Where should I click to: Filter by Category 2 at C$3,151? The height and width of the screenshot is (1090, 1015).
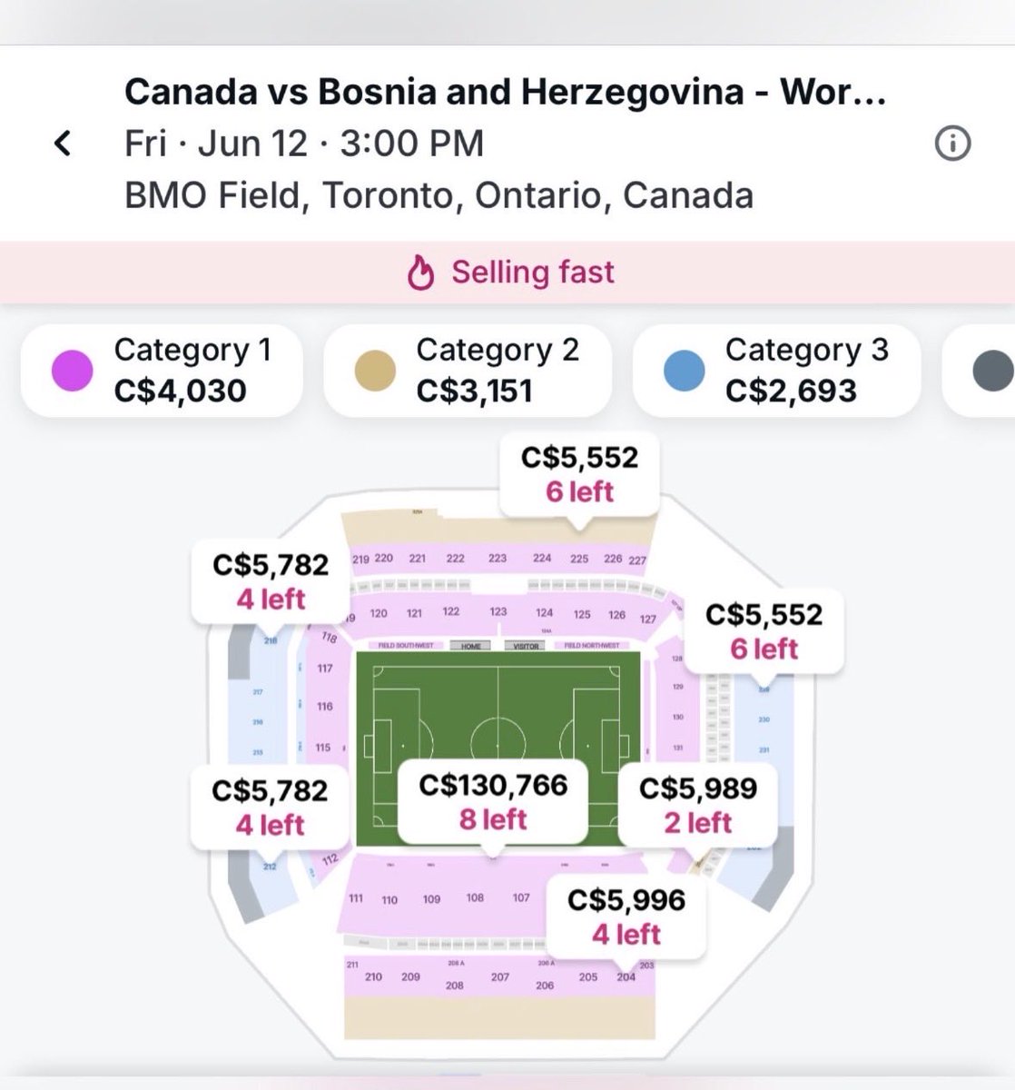(x=467, y=371)
